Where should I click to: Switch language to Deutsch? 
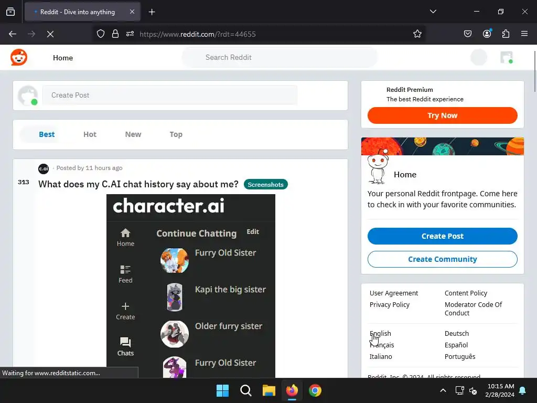pos(457,333)
